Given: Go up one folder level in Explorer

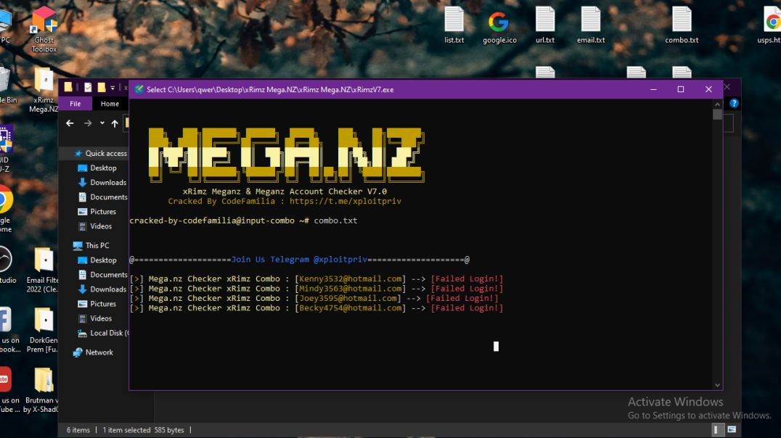Looking at the screenshot, I should point(115,123).
